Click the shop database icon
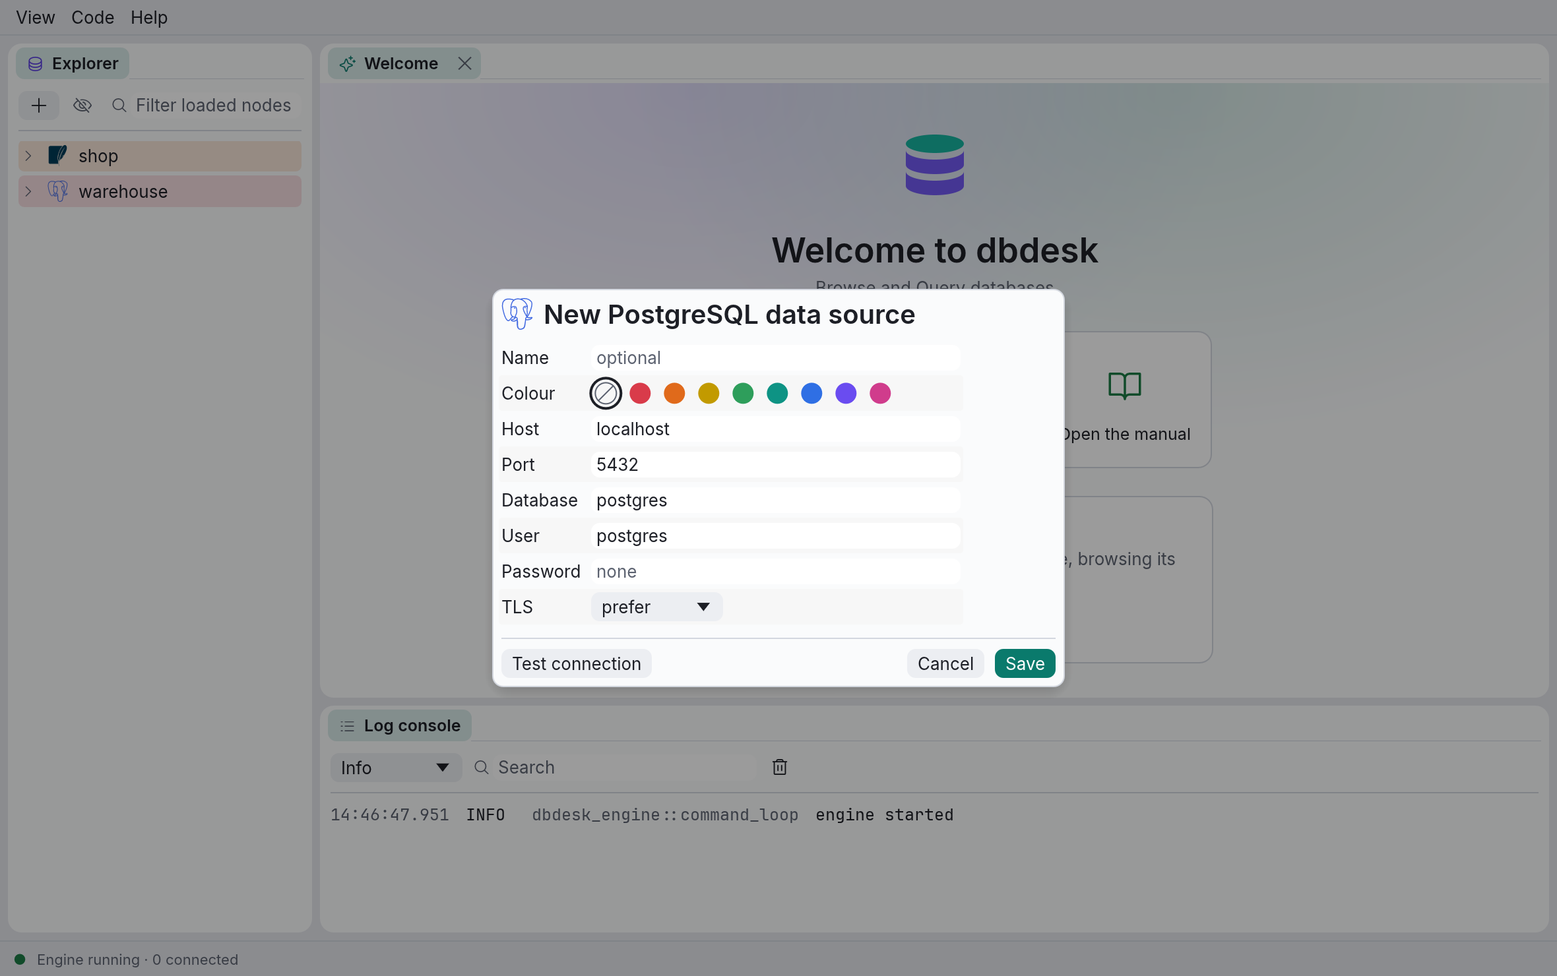1557x976 pixels. [58, 156]
